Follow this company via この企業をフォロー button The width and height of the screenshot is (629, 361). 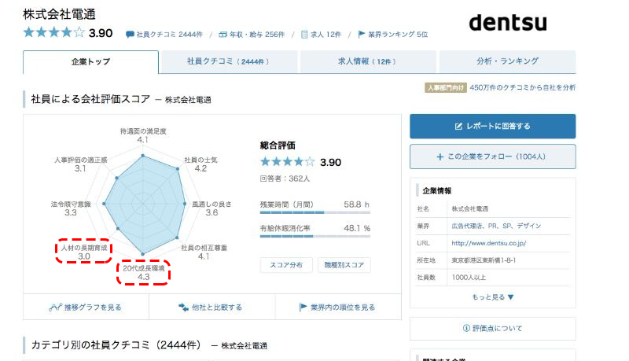(x=493, y=157)
